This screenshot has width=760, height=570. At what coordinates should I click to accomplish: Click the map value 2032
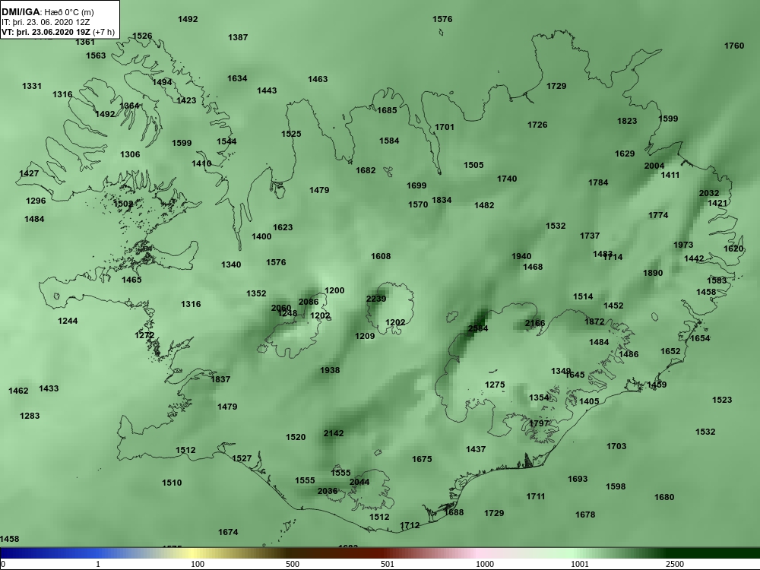point(709,193)
